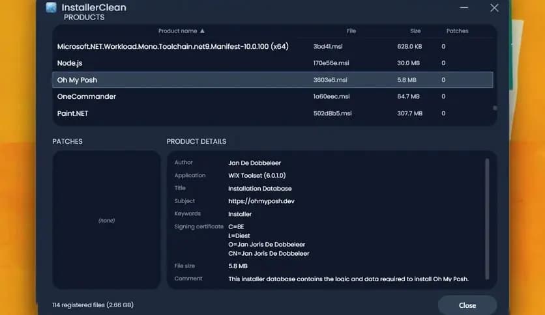Click file name 1a60eec.msi
The width and height of the screenshot is (545, 315).
click(x=331, y=96)
